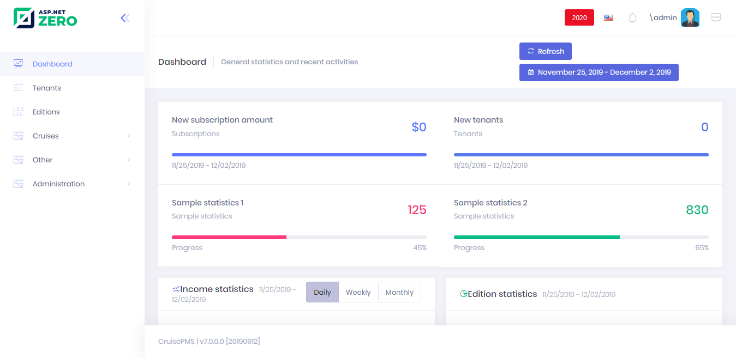The width and height of the screenshot is (736, 358).
Task: Select the Daily income view
Action: (322, 292)
